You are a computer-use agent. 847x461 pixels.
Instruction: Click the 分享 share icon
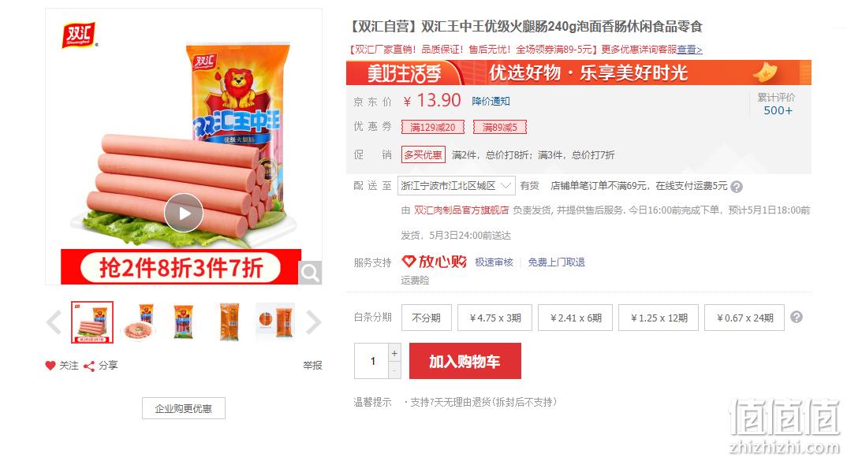[x=89, y=366]
